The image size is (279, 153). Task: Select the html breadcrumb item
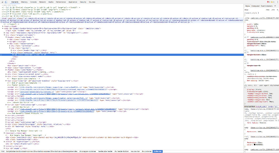(x=3, y=151)
